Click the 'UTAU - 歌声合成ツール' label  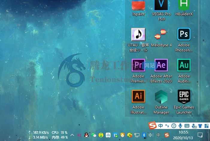tap(138, 47)
